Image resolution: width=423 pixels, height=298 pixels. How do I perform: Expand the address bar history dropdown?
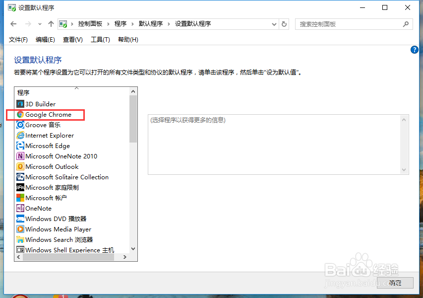(274, 24)
